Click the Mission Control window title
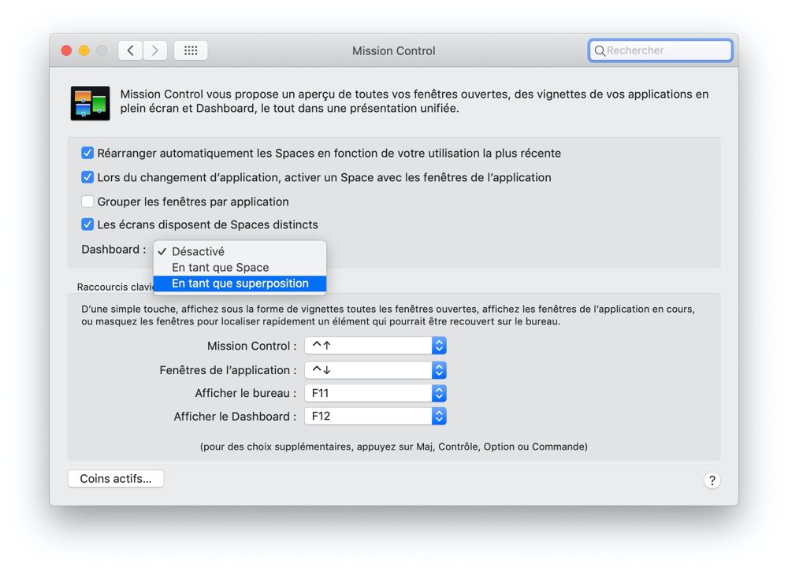Viewport: 788px width, 571px height. (x=393, y=50)
